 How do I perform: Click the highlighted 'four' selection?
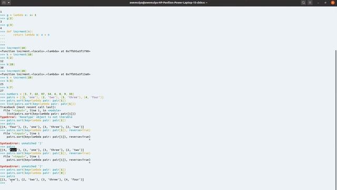(13, 150)
